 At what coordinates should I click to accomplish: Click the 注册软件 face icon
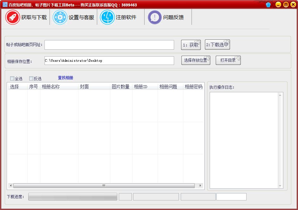[107, 17]
